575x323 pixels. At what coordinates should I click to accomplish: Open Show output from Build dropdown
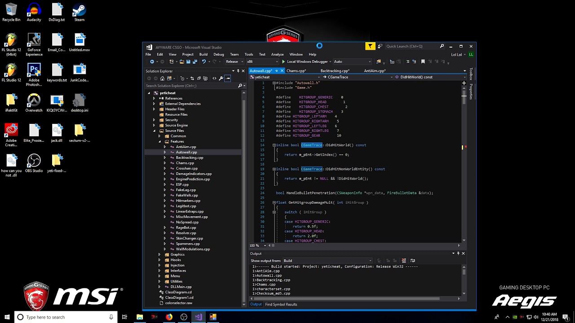pyautogui.click(x=327, y=261)
